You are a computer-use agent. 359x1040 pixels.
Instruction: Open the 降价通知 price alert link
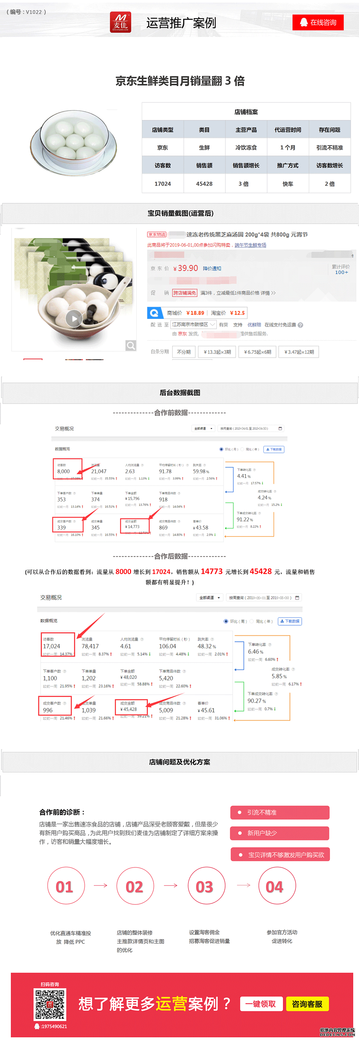pyautogui.click(x=212, y=269)
